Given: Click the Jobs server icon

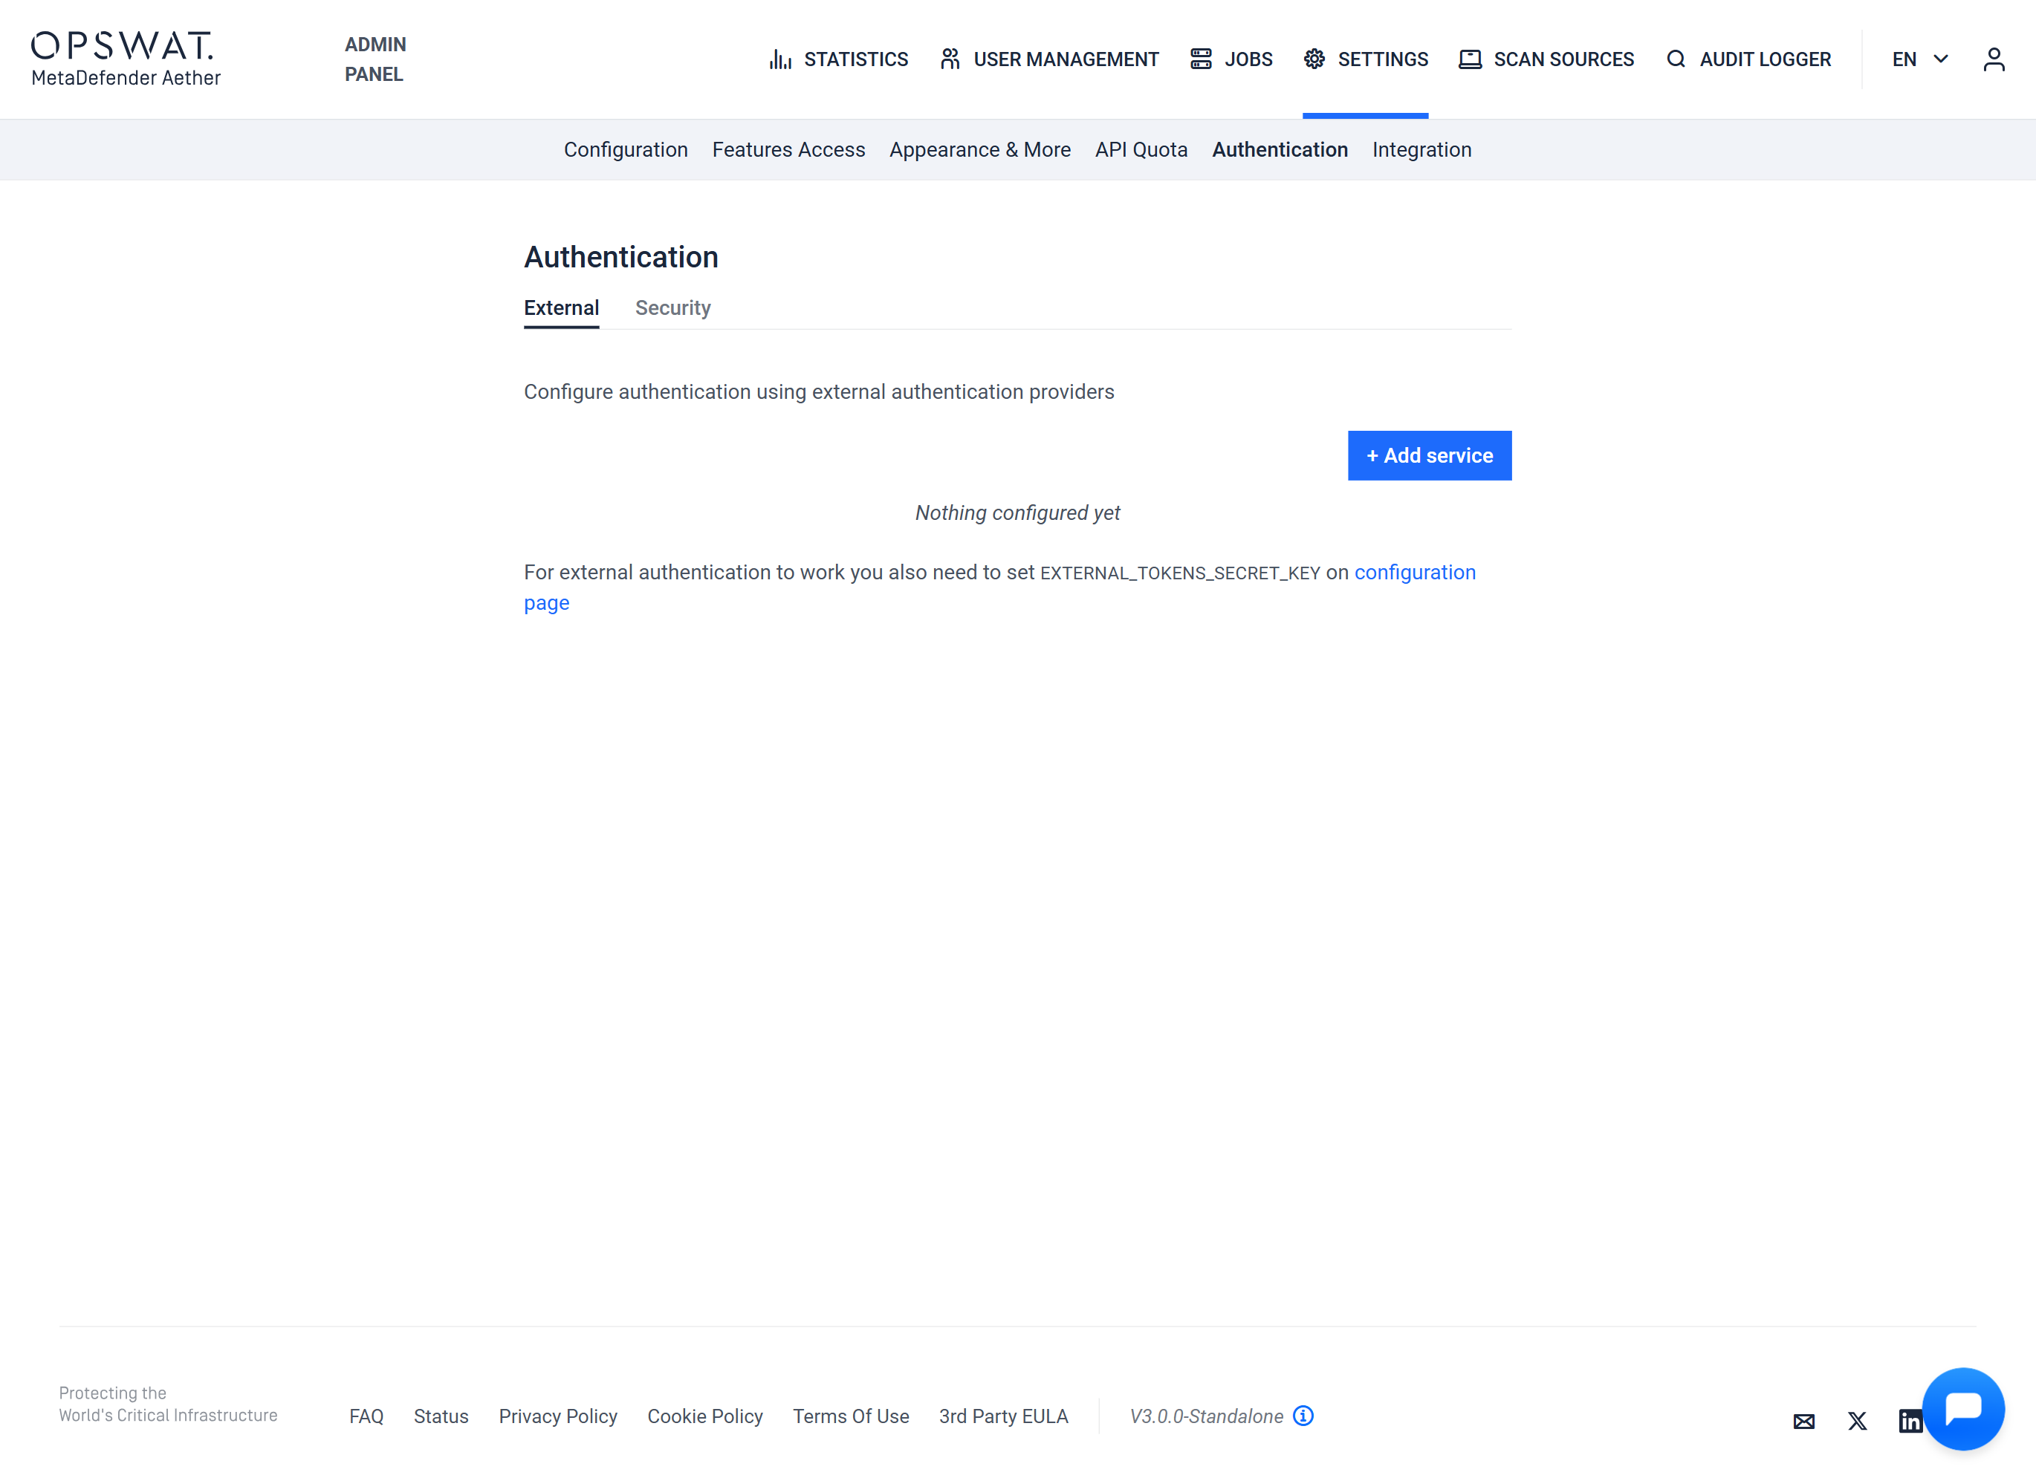Looking at the screenshot, I should (1200, 59).
